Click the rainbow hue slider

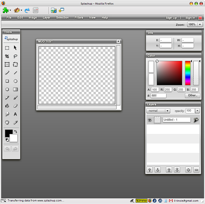pyautogui.click(x=188, y=73)
